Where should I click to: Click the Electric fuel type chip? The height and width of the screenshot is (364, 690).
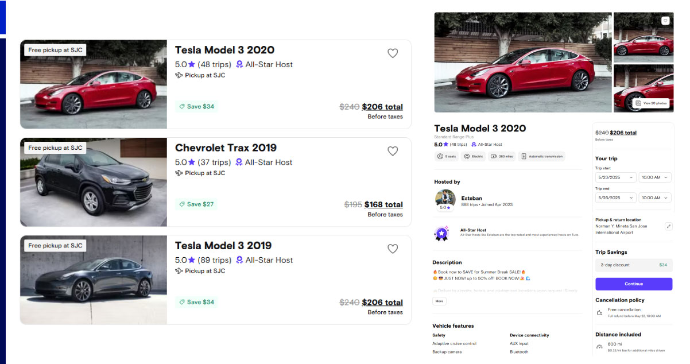pos(474,156)
